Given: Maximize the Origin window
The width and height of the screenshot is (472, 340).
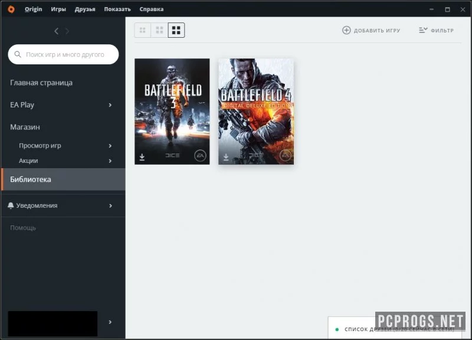Looking at the screenshot, I should coord(448,9).
